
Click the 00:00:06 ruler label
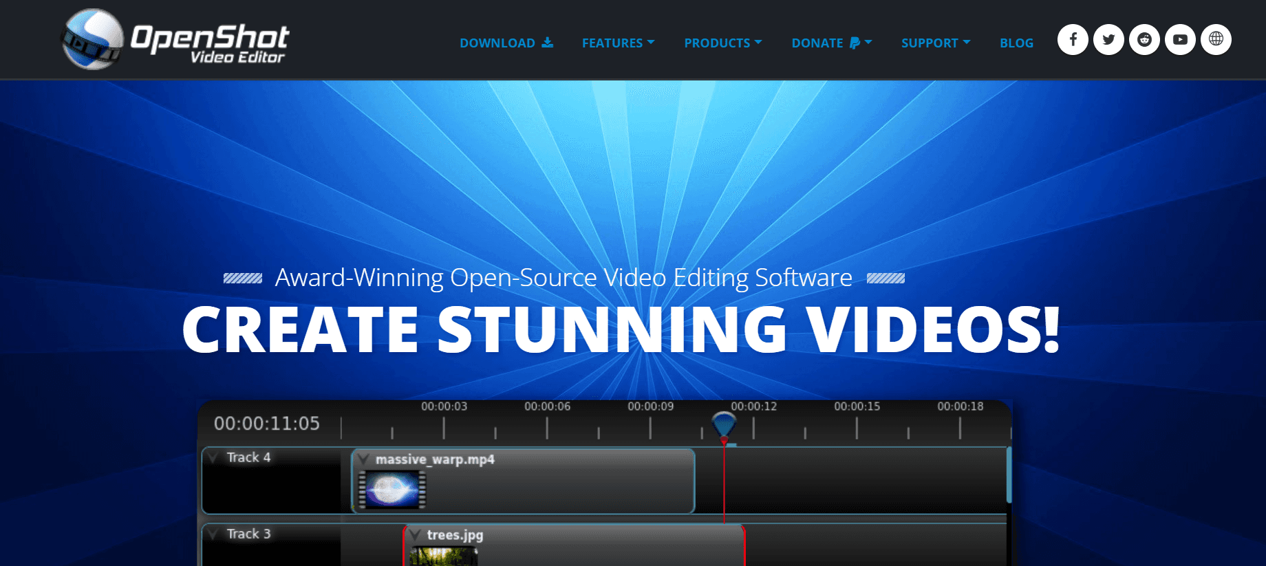pos(547,406)
